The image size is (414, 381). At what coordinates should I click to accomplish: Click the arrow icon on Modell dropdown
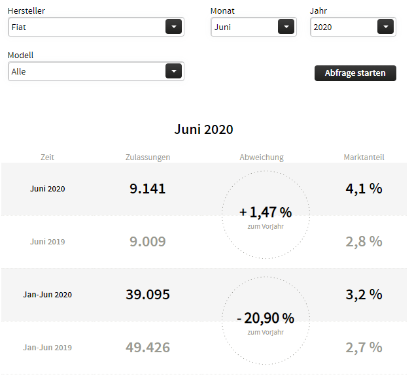[173, 71]
